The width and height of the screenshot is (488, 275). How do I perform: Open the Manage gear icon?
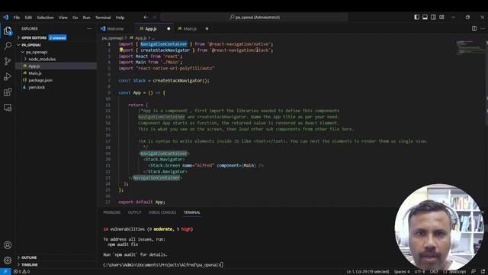[x=8, y=260]
